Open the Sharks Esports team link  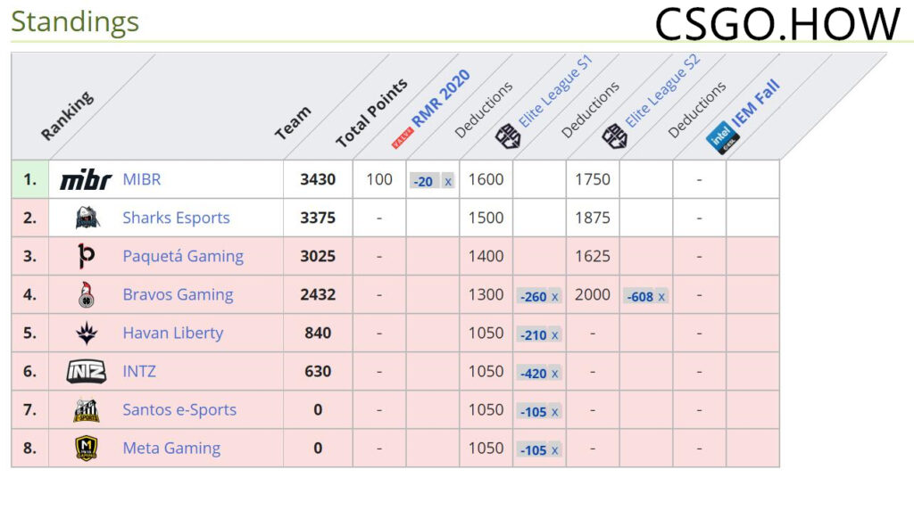point(176,218)
